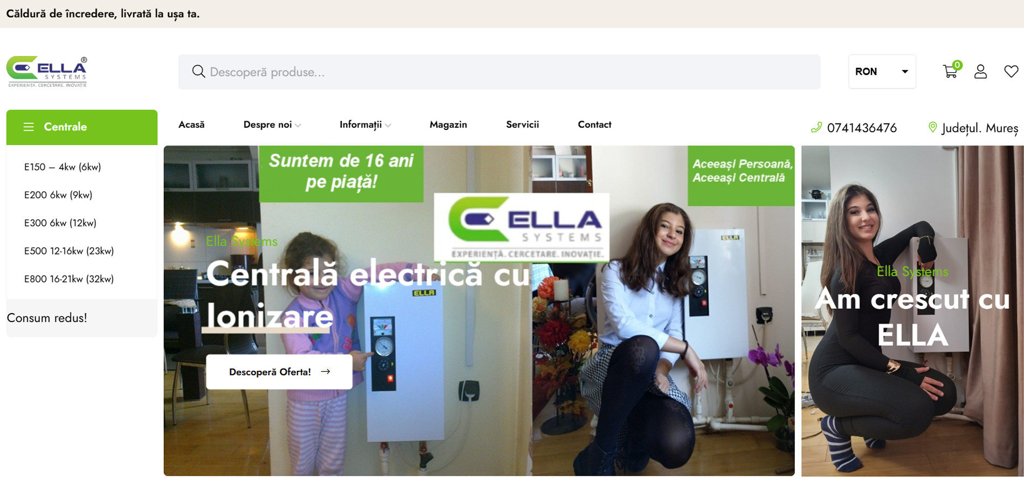Click the search magnifier icon
1024x485 pixels.
[198, 72]
